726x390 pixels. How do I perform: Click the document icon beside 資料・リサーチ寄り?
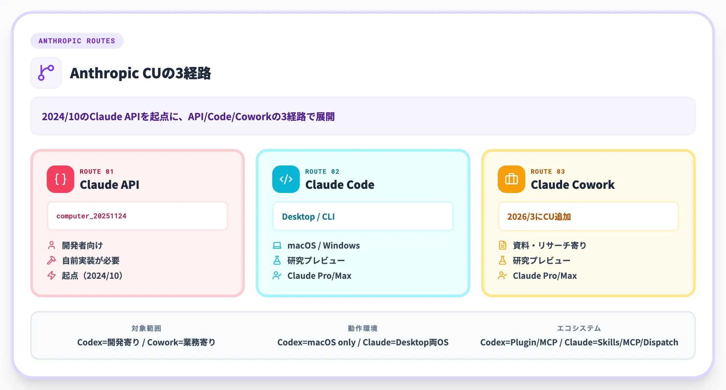coord(503,245)
